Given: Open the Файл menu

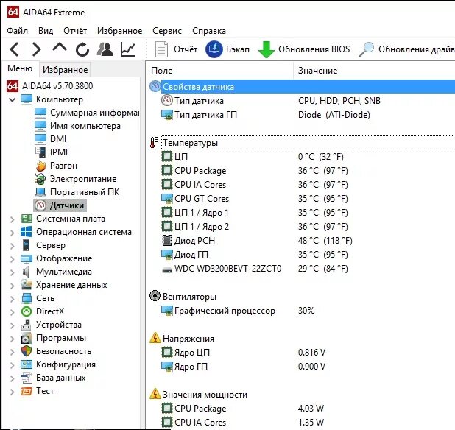Looking at the screenshot, I should pyautogui.click(x=18, y=31).
